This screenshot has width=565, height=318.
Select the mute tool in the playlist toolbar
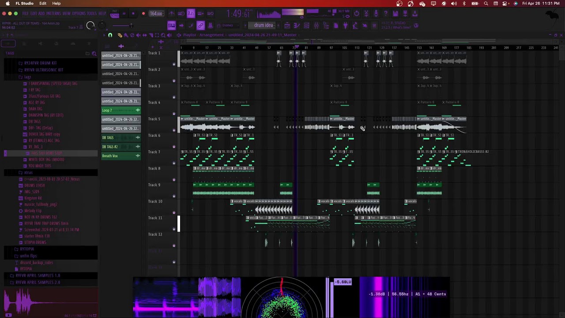pos(138,35)
